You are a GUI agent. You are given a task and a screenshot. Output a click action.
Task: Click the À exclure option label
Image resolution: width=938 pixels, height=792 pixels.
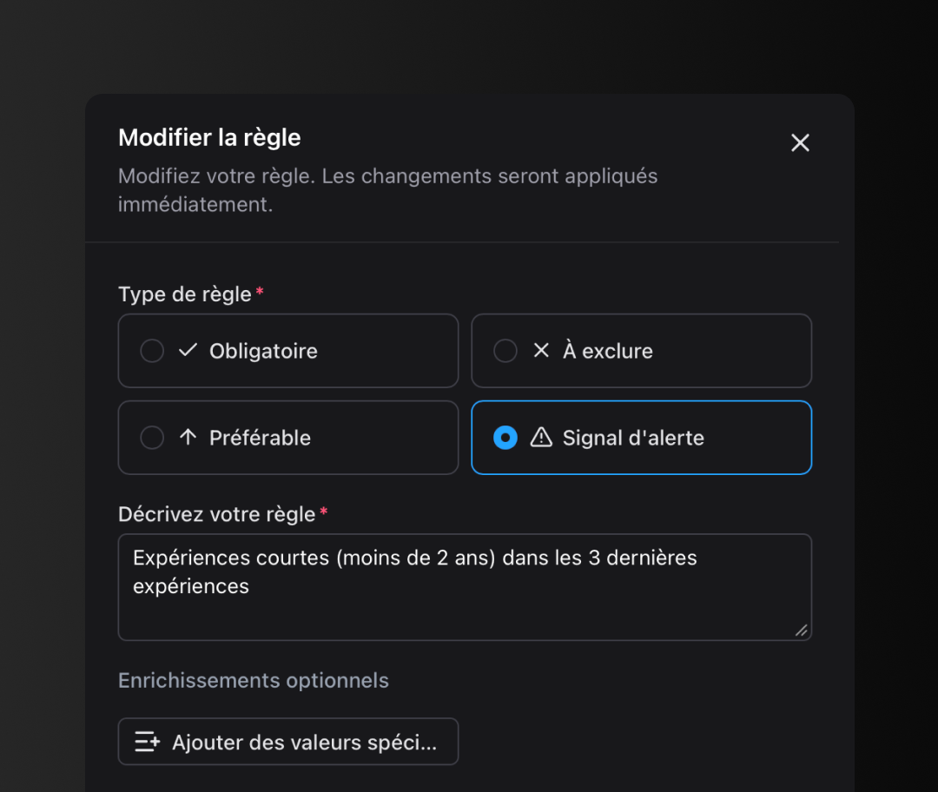(x=608, y=351)
